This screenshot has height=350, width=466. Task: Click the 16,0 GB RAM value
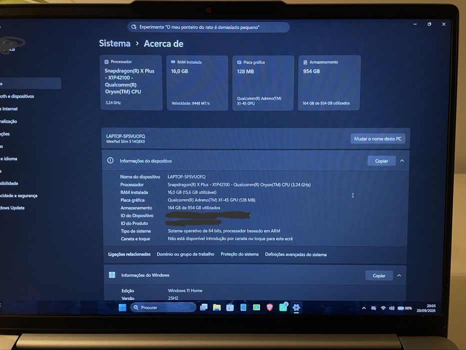coord(179,71)
